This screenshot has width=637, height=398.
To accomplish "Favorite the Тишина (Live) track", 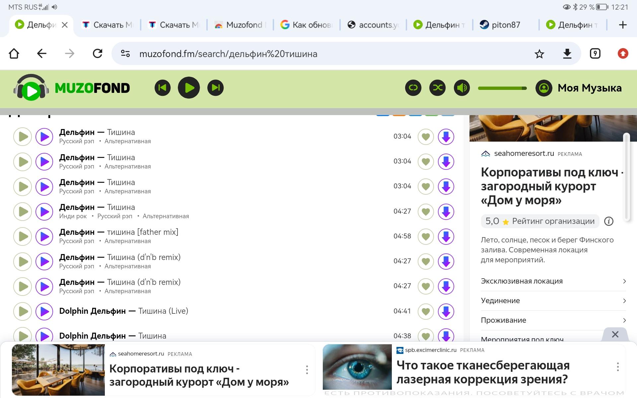I will 426,311.
